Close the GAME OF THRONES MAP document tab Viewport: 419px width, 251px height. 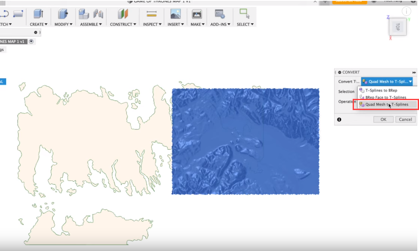click(x=315, y=2)
